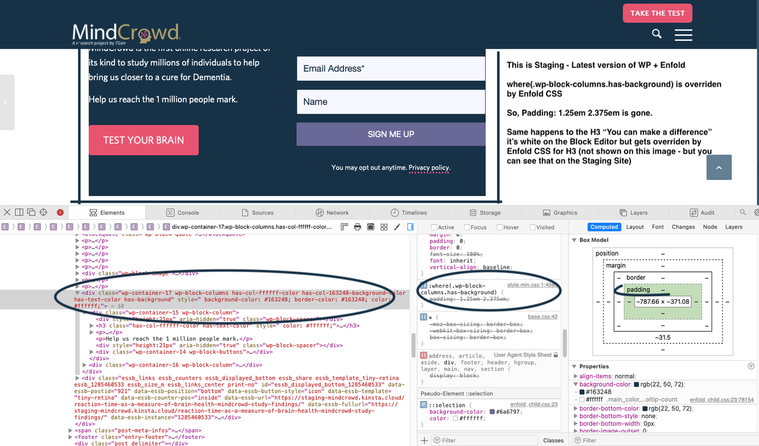Enable the Focus pseudo-class checkbox
This screenshot has width=759, height=446.
point(467,227)
